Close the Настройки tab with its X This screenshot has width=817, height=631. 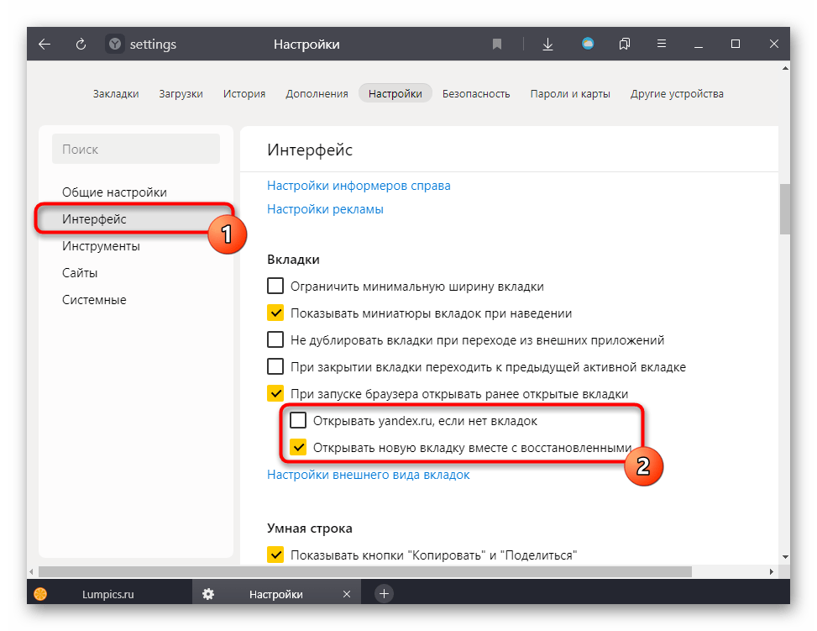click(347, 594)
